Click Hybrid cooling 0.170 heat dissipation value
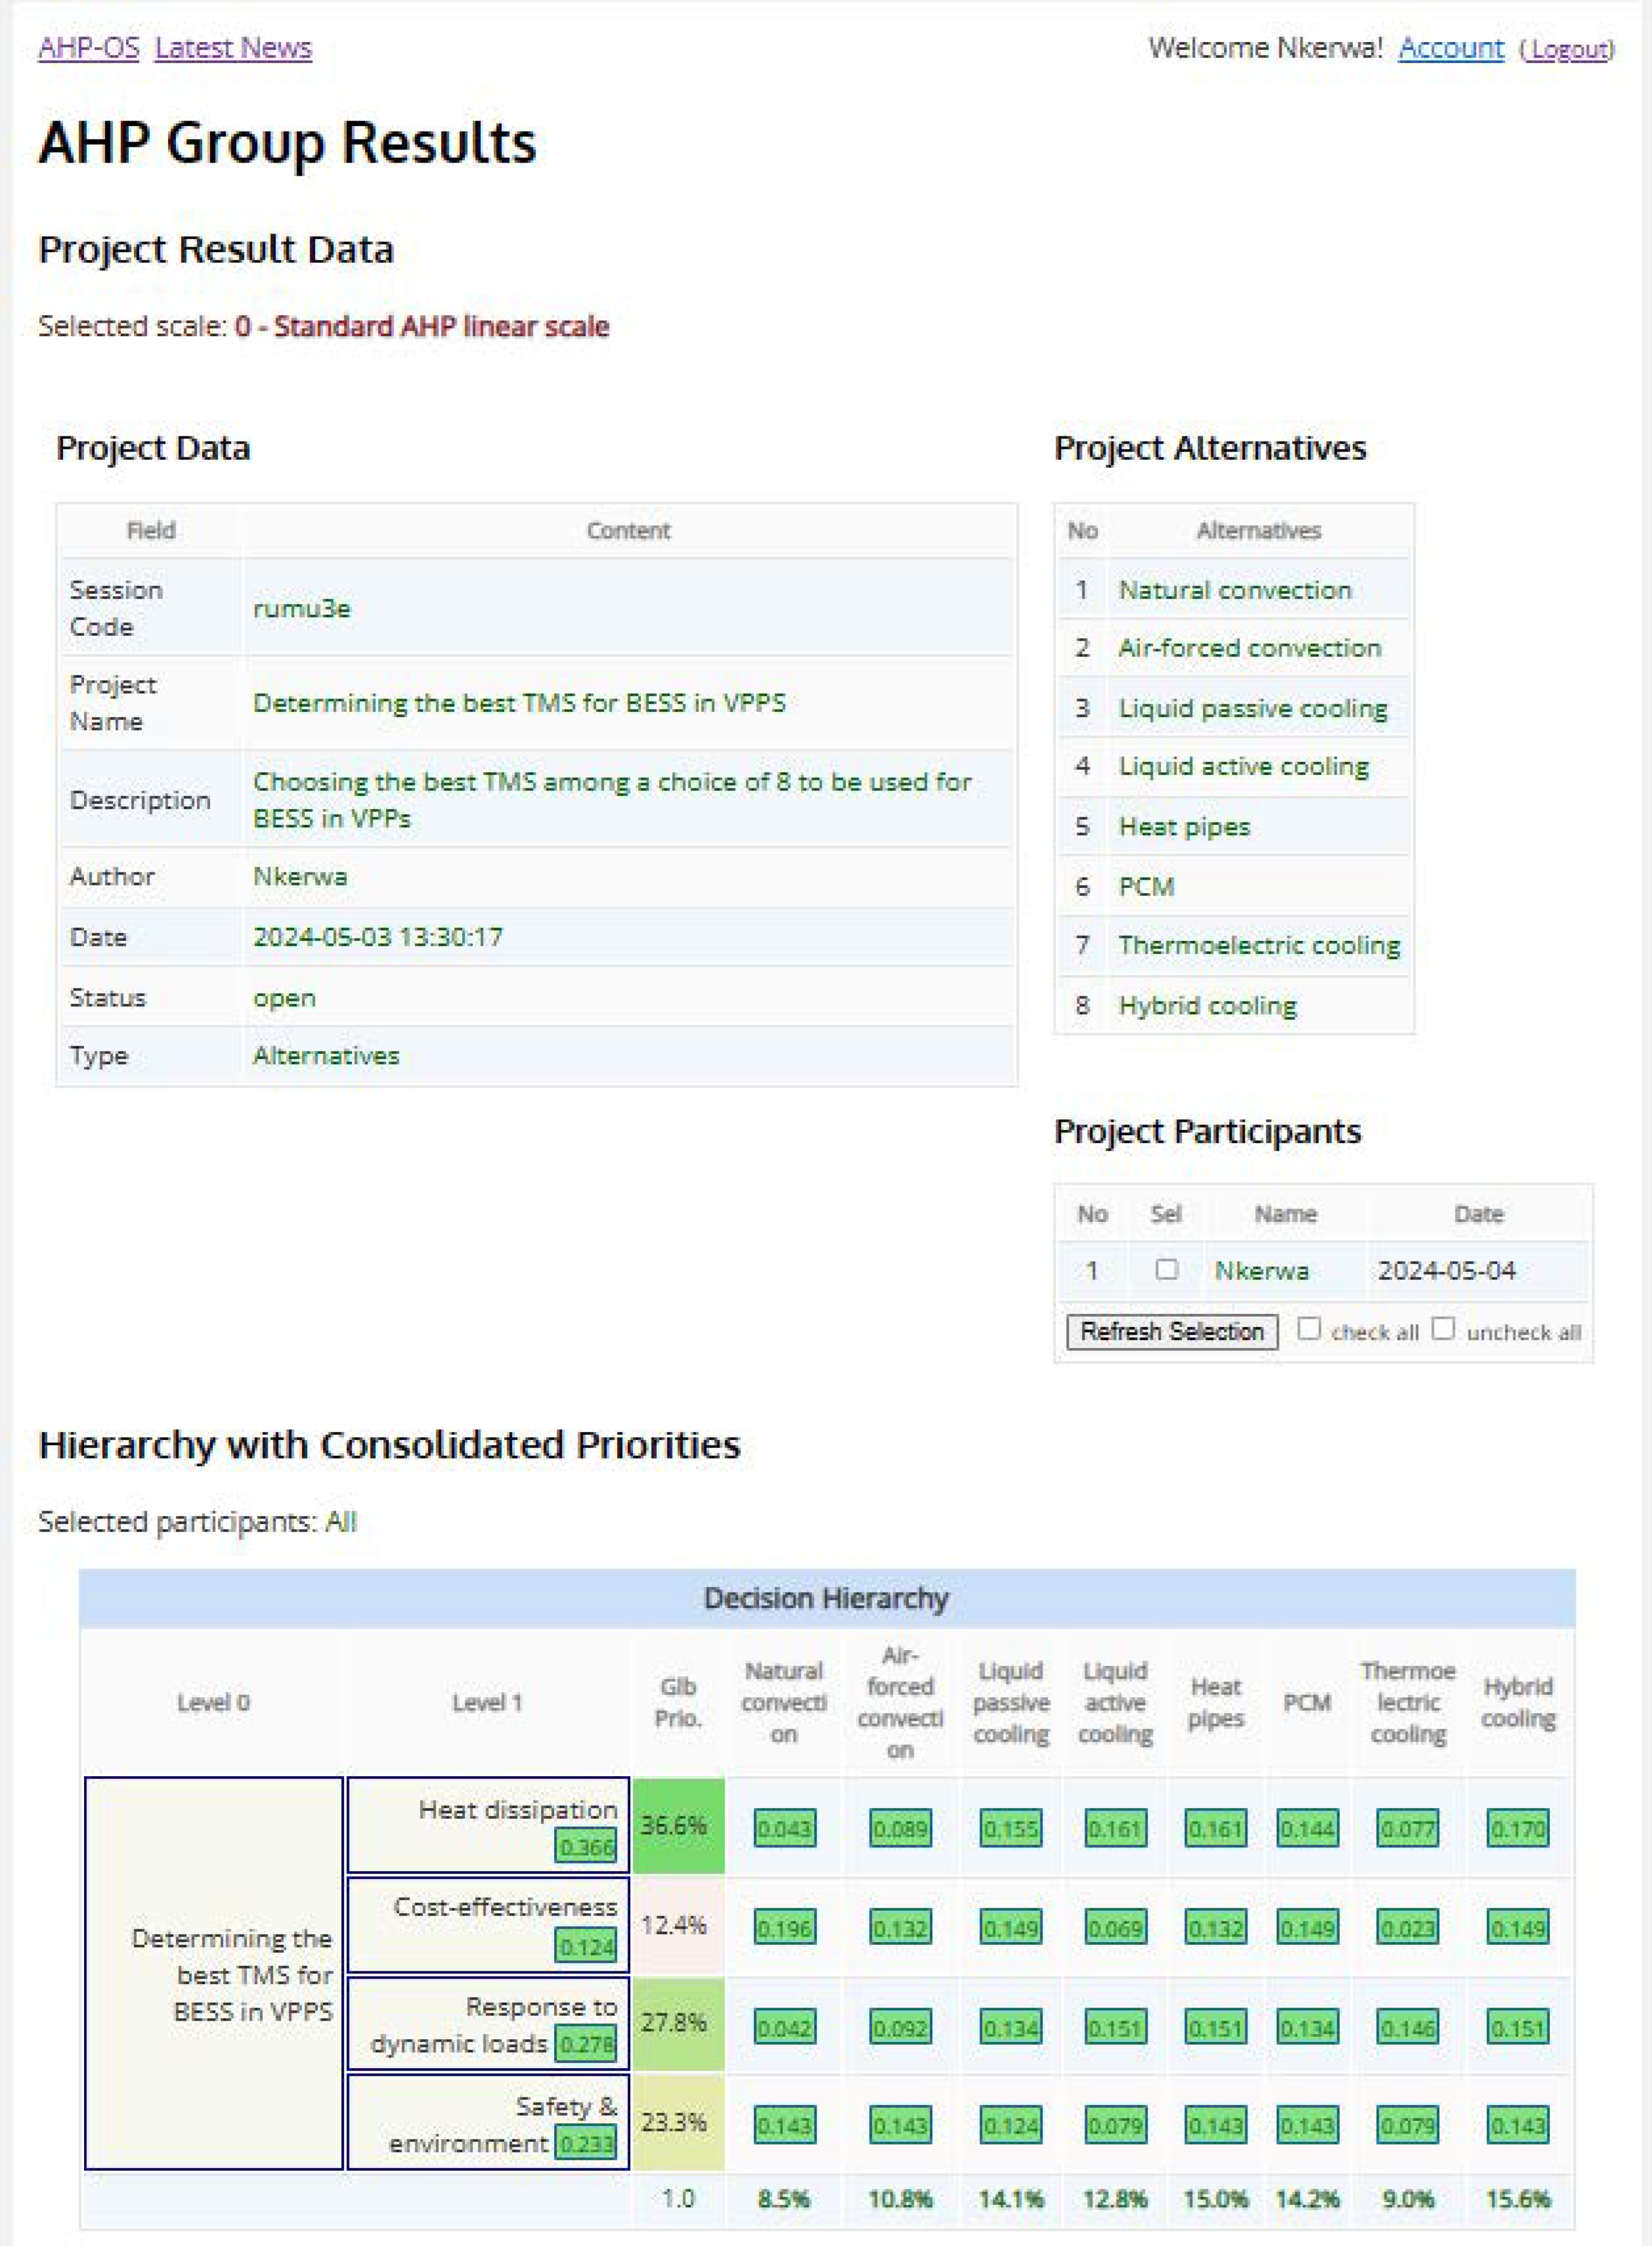Viewport: 1652px width, 2246px height. [x=1517, y=1829]
